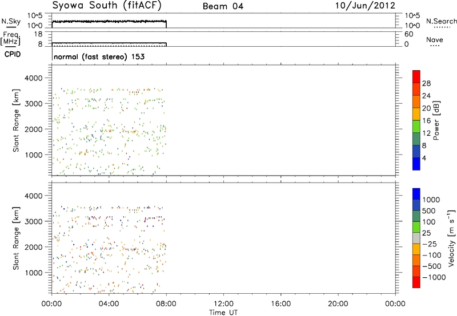The width and height of the screenshot is (457, 316).
Task: Click the '18' frequency axis tick label
Action: 38,34
